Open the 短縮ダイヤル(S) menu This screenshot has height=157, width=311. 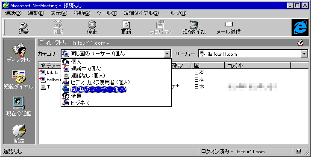click(141, 13)
